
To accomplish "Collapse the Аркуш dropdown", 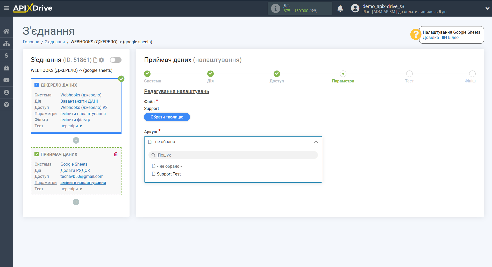I will (316, 142).
